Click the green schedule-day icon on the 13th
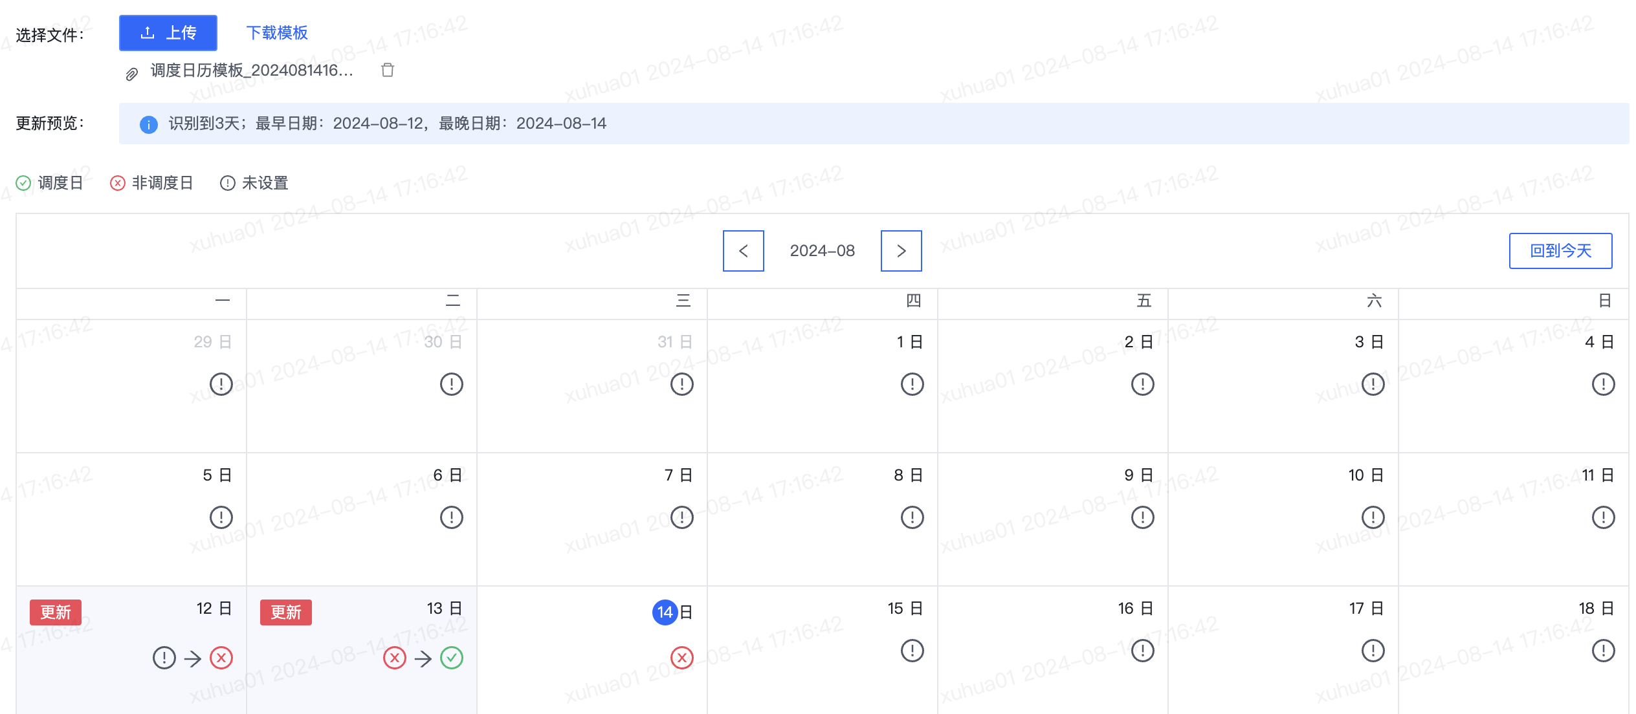 click(452, 658)
